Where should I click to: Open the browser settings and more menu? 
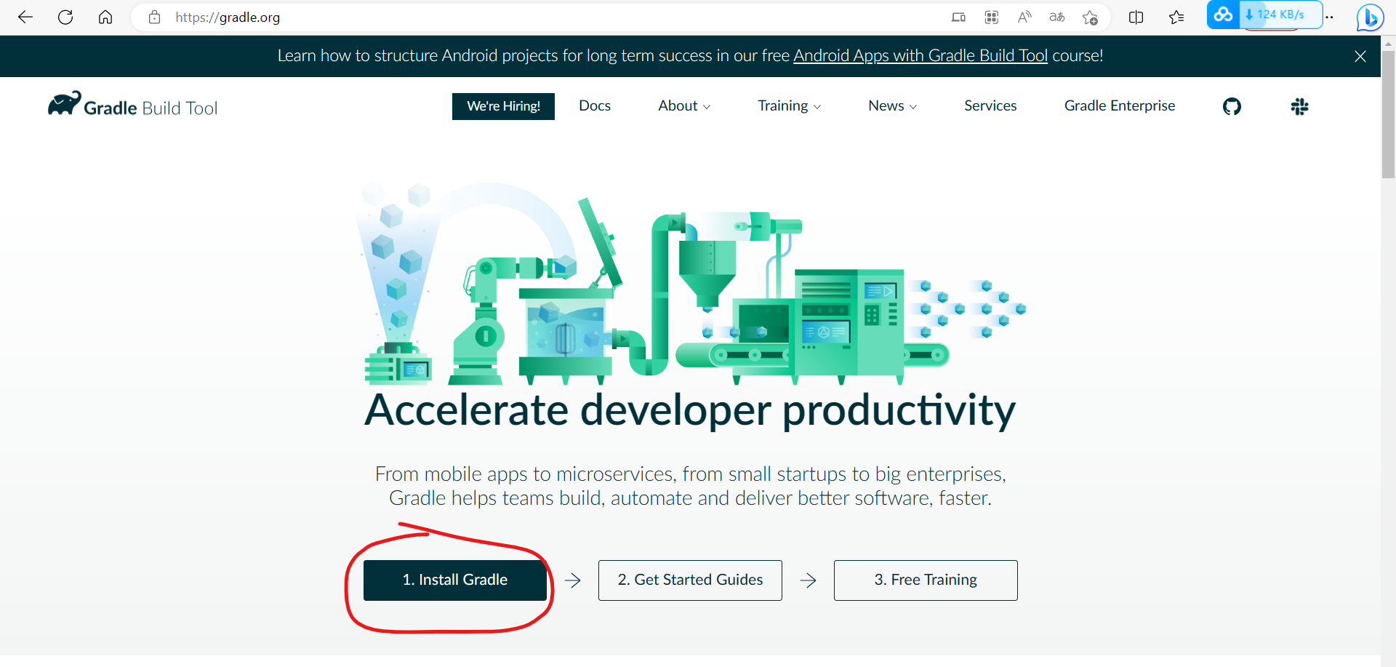click(x=1330, y=17)
